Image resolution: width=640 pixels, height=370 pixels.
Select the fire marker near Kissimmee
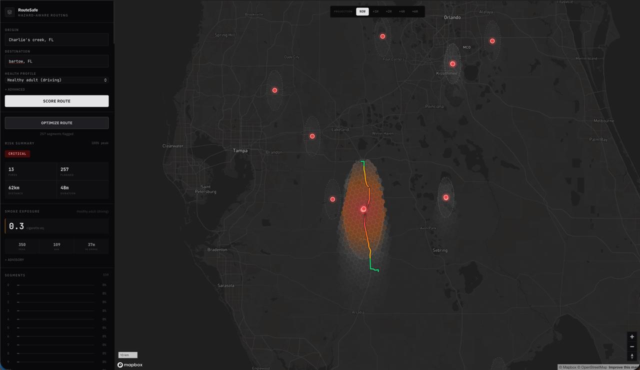[452, 64]
